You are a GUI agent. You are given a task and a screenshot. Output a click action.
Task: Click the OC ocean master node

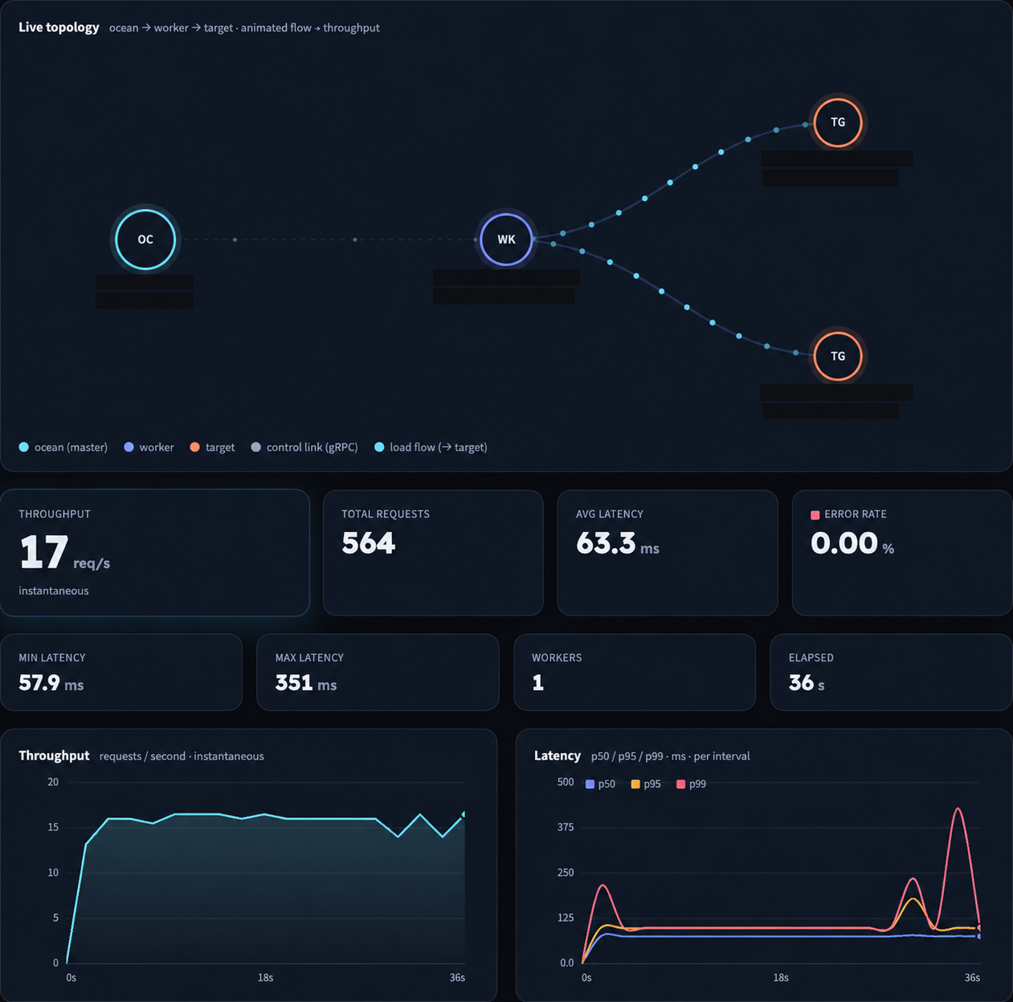(x=145, y=239)
